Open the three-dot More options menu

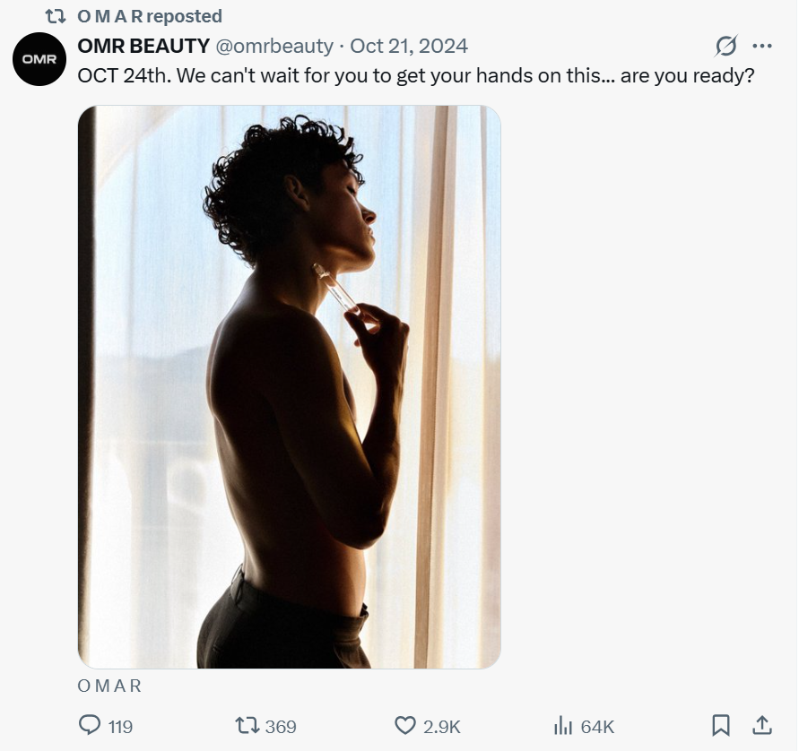pyautogui.click(x=762, y=46)
